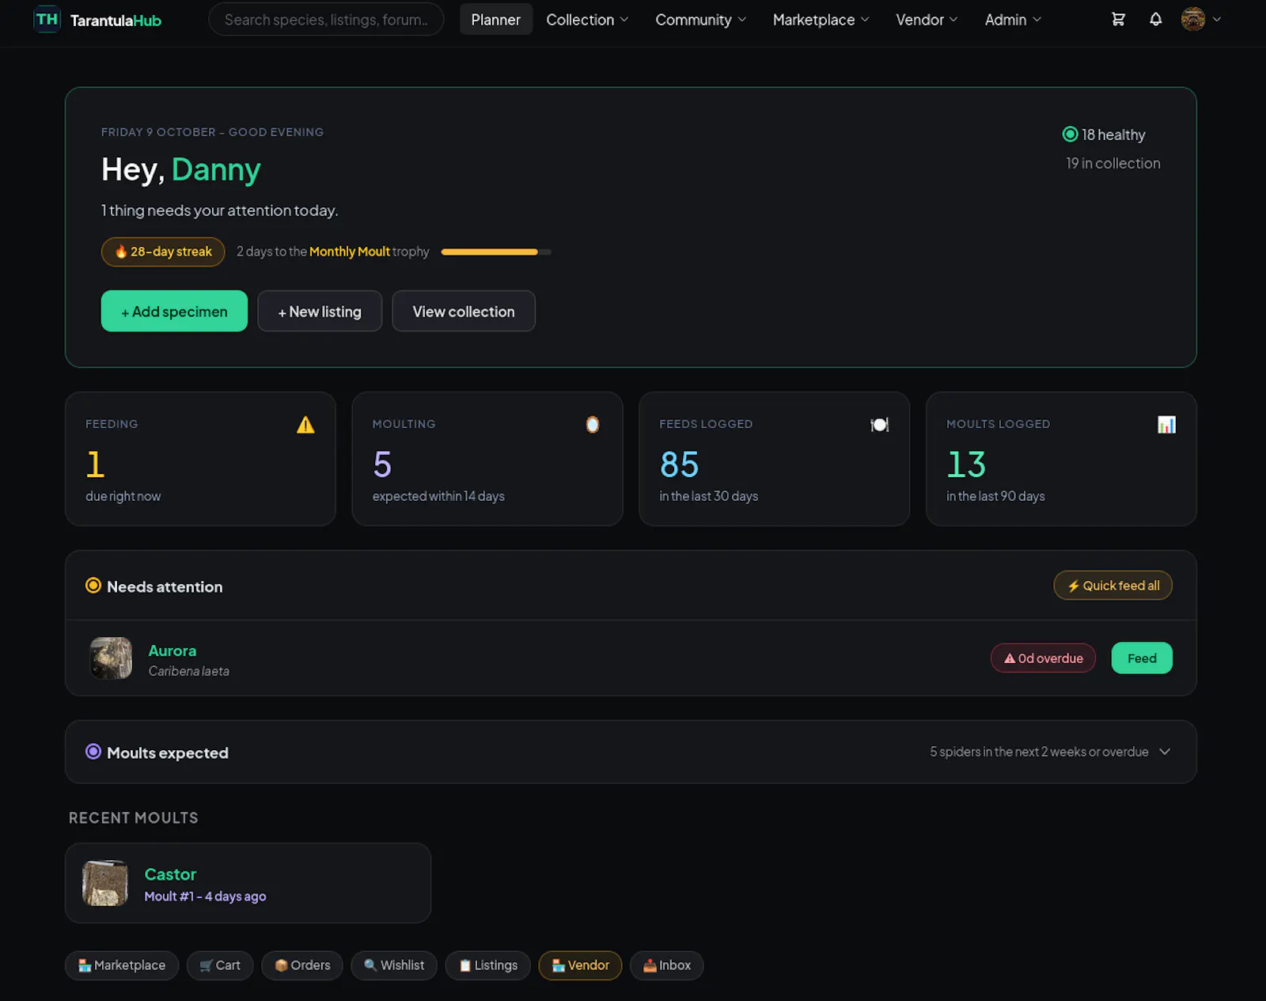Click Quick feed all button
This screenshot has height=1001, width=1266.
click(x=1112, y=586)
